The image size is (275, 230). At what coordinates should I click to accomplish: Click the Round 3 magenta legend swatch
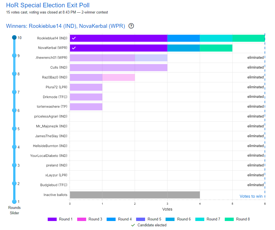(82, 219)
